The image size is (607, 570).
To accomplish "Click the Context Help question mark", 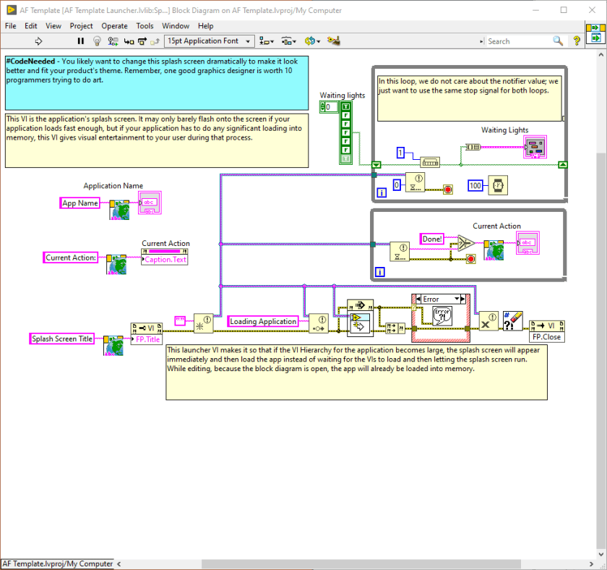I will [577, 41].
